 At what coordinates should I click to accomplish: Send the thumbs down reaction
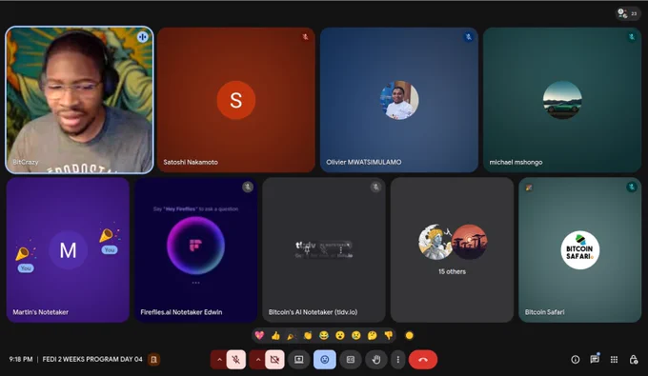[388, 335]
